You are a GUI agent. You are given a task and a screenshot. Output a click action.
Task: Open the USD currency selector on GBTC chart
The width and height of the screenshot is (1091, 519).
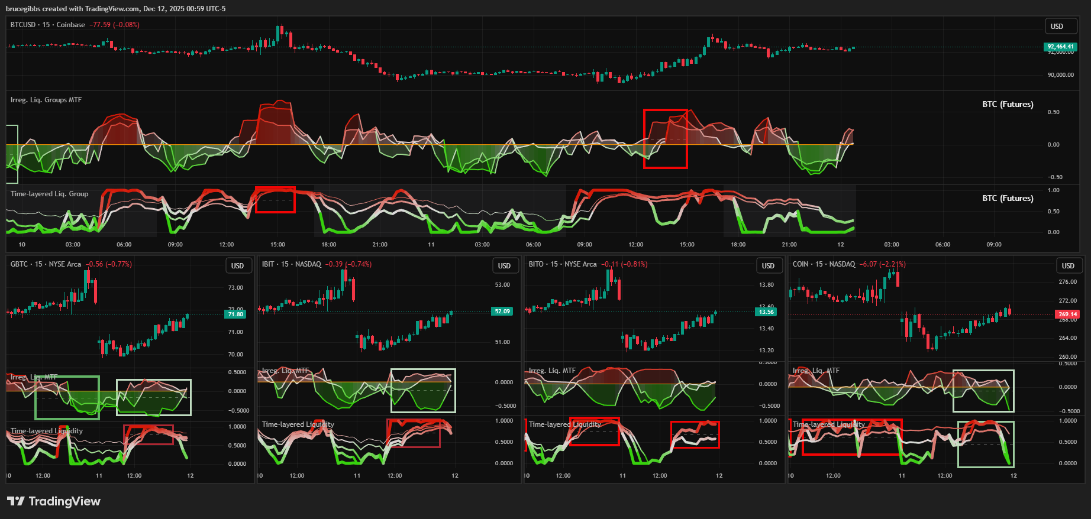click(237, 266)
